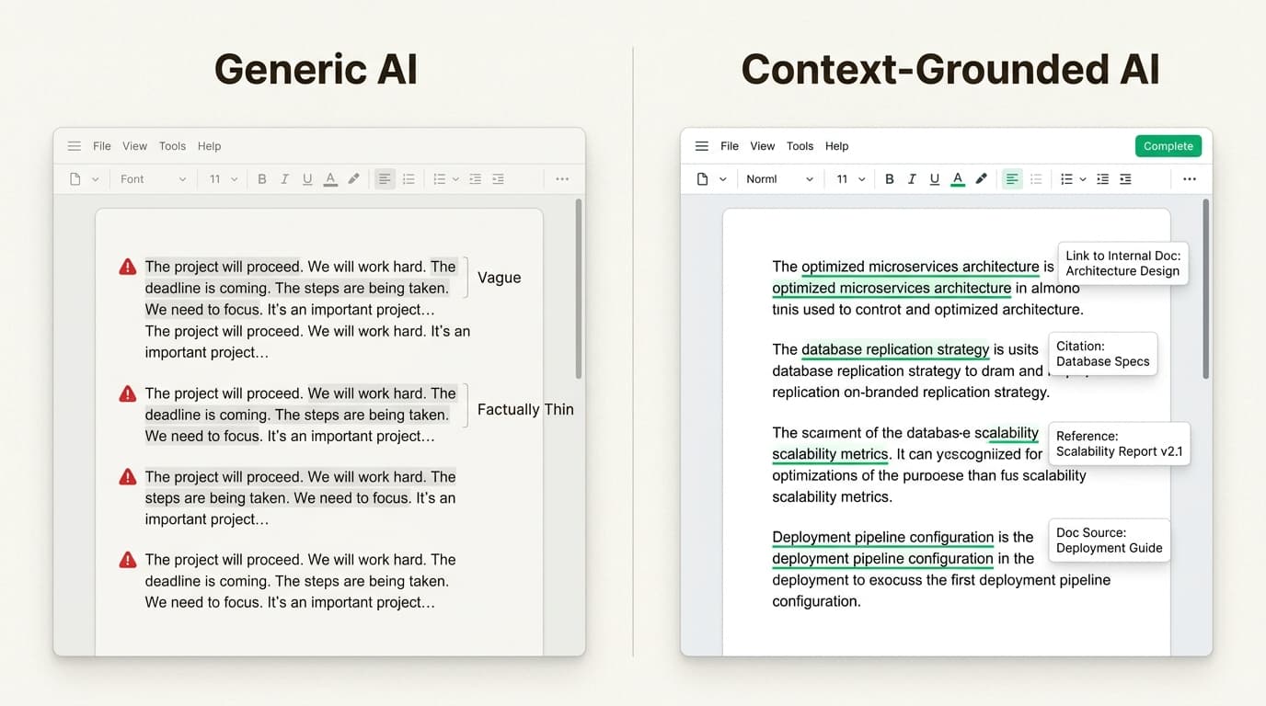Open the Architecture Design internal doc link
Screen dimensions: 1266x706
click(x=1122, y=264)
